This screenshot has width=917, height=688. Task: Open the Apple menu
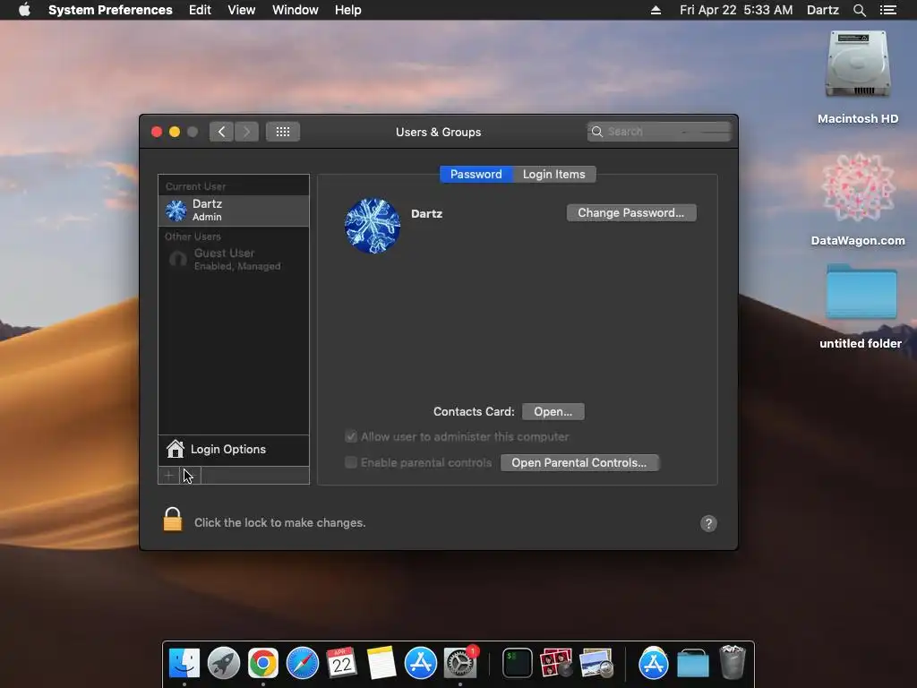pos(24,10)
